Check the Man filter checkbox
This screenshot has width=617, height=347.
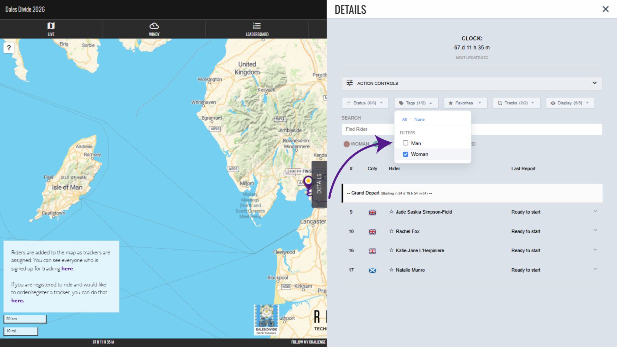click(406, 143)
